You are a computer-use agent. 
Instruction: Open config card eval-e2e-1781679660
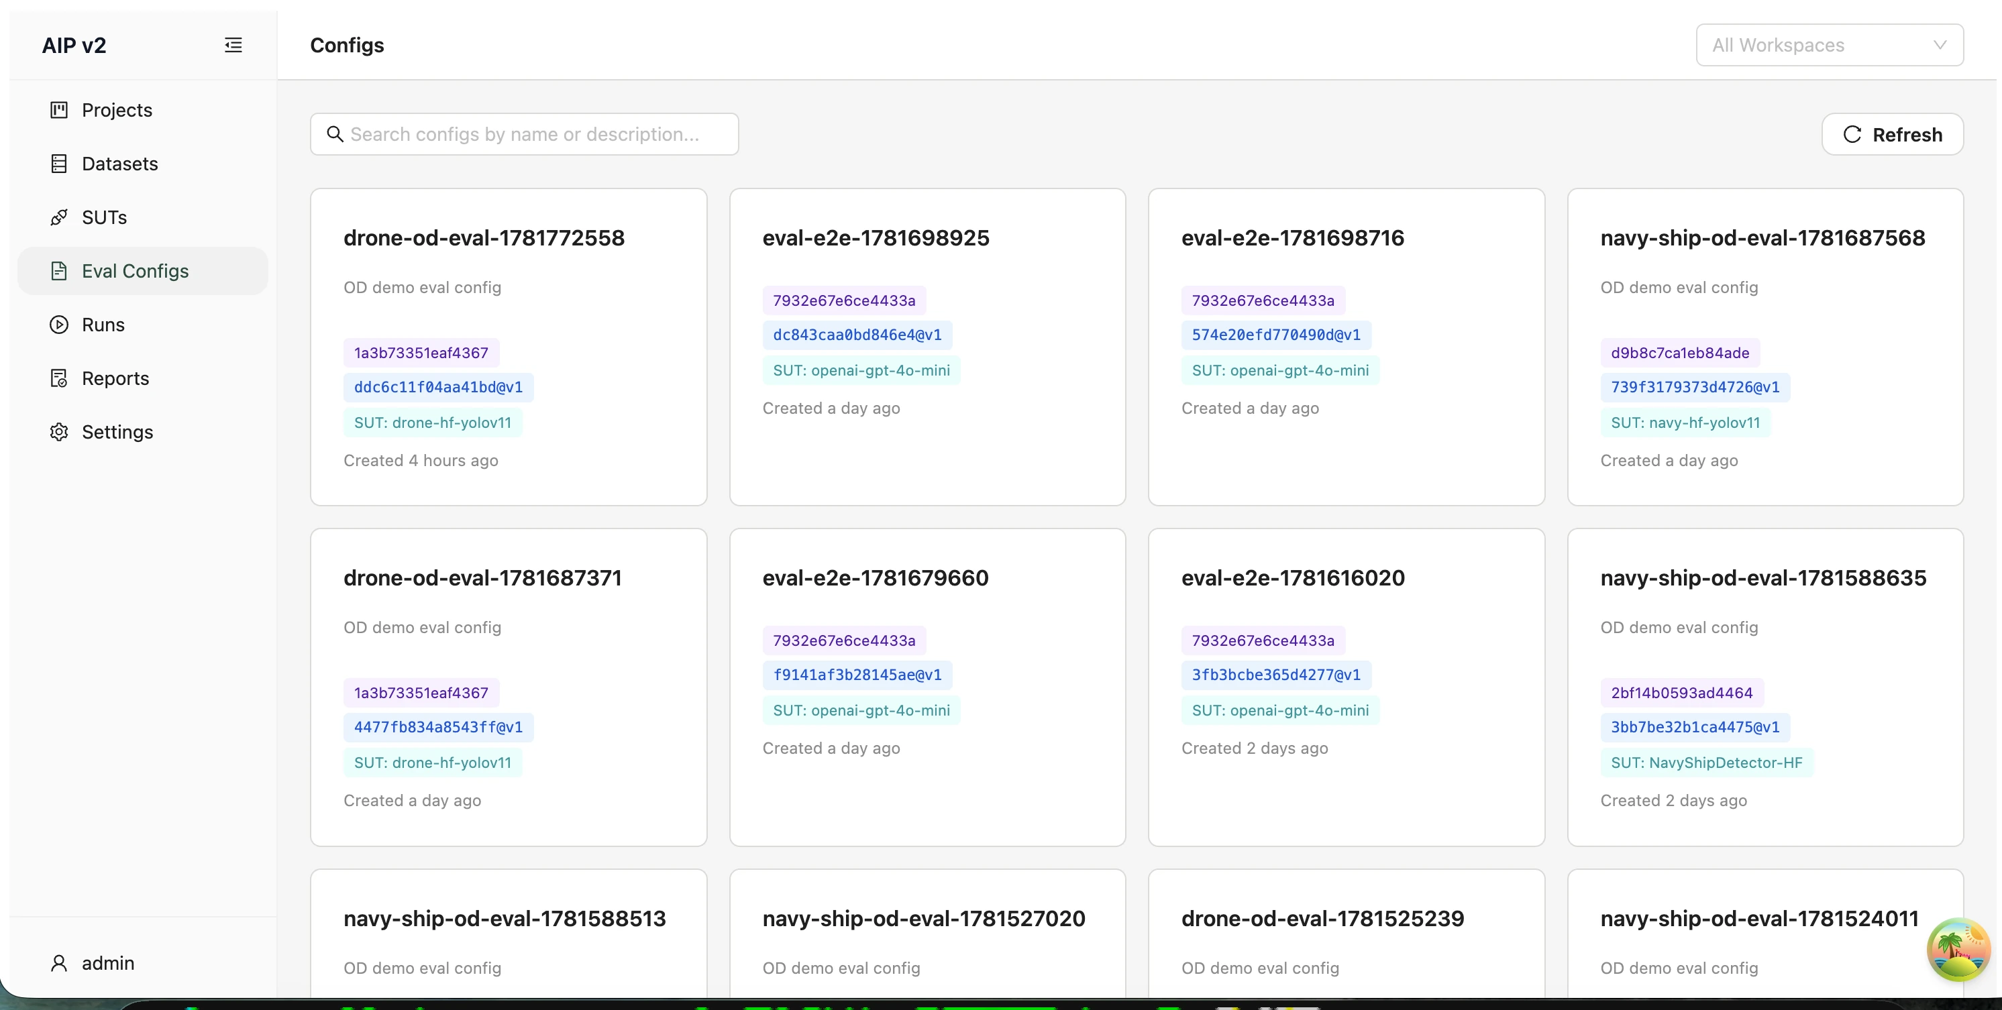(927, 687)
